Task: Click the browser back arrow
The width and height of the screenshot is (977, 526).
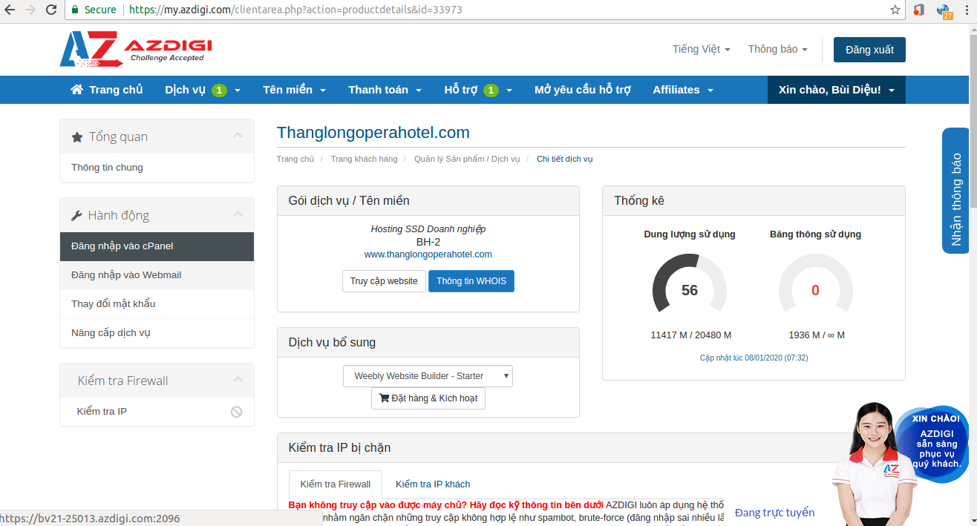Action: (10, 10)
